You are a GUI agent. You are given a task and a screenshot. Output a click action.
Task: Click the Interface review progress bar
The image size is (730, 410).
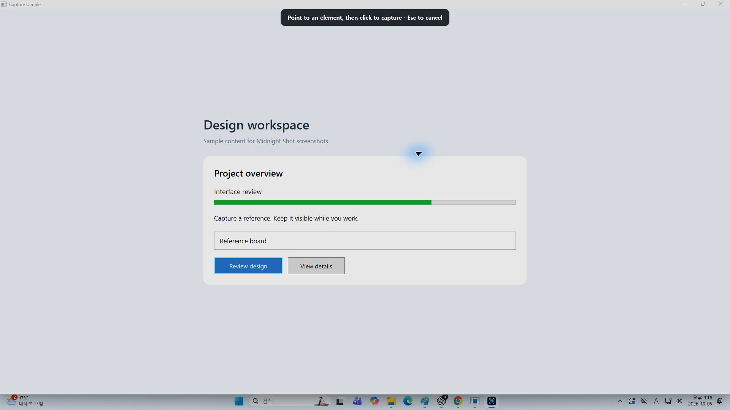coord(365,202)
